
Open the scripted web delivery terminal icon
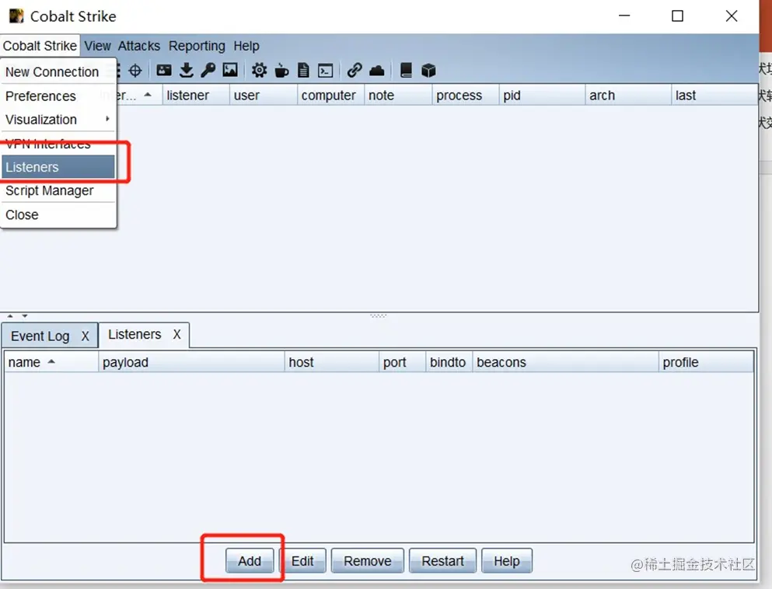[x=326, y=71]
